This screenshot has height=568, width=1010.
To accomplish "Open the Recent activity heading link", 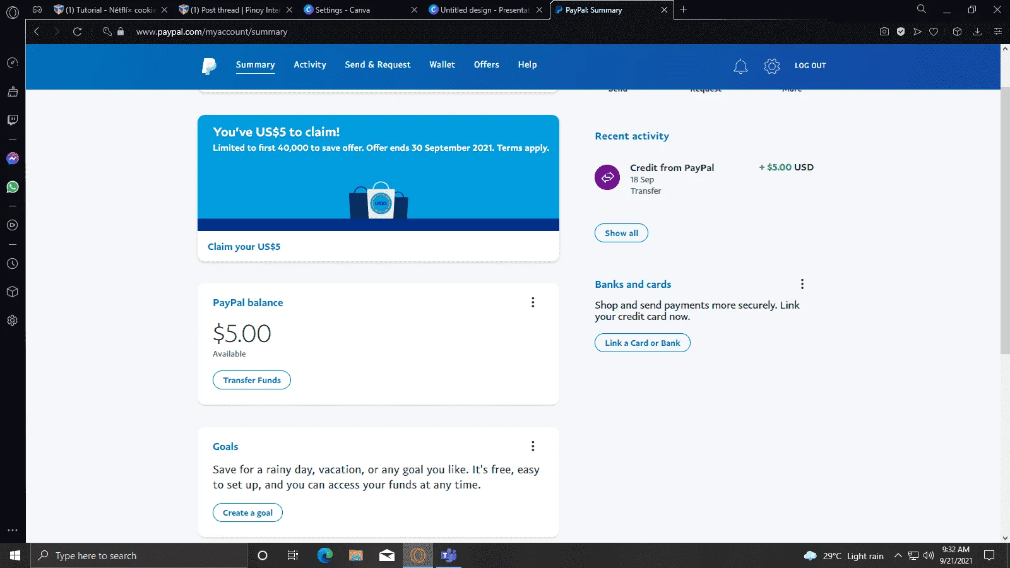I will point(632,136).
